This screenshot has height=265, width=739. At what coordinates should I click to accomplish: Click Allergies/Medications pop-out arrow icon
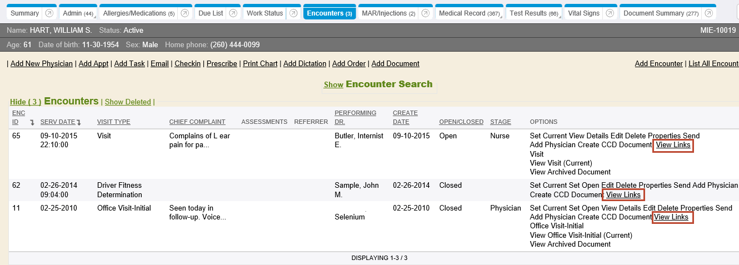(x=185, y=13)
